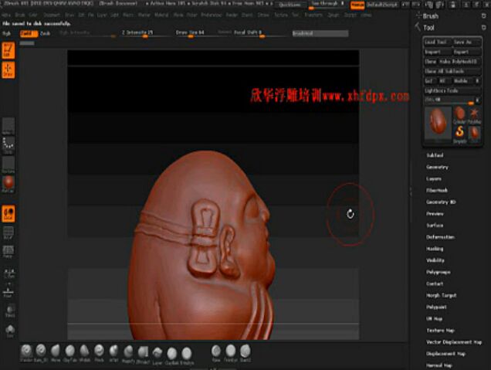Screen dimensions: 491x370
Task: Expand the Displacement Map section
Action: 445,354
